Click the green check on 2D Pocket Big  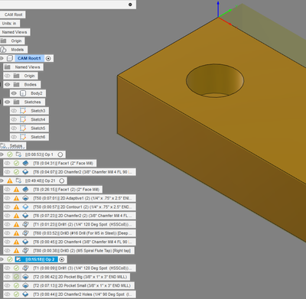16,277
